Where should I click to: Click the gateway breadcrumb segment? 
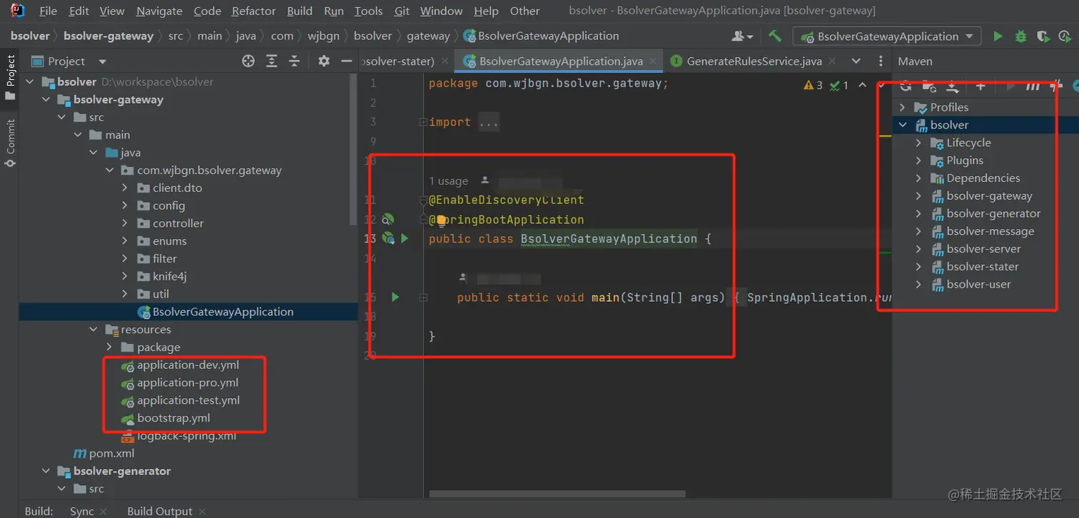428,36
